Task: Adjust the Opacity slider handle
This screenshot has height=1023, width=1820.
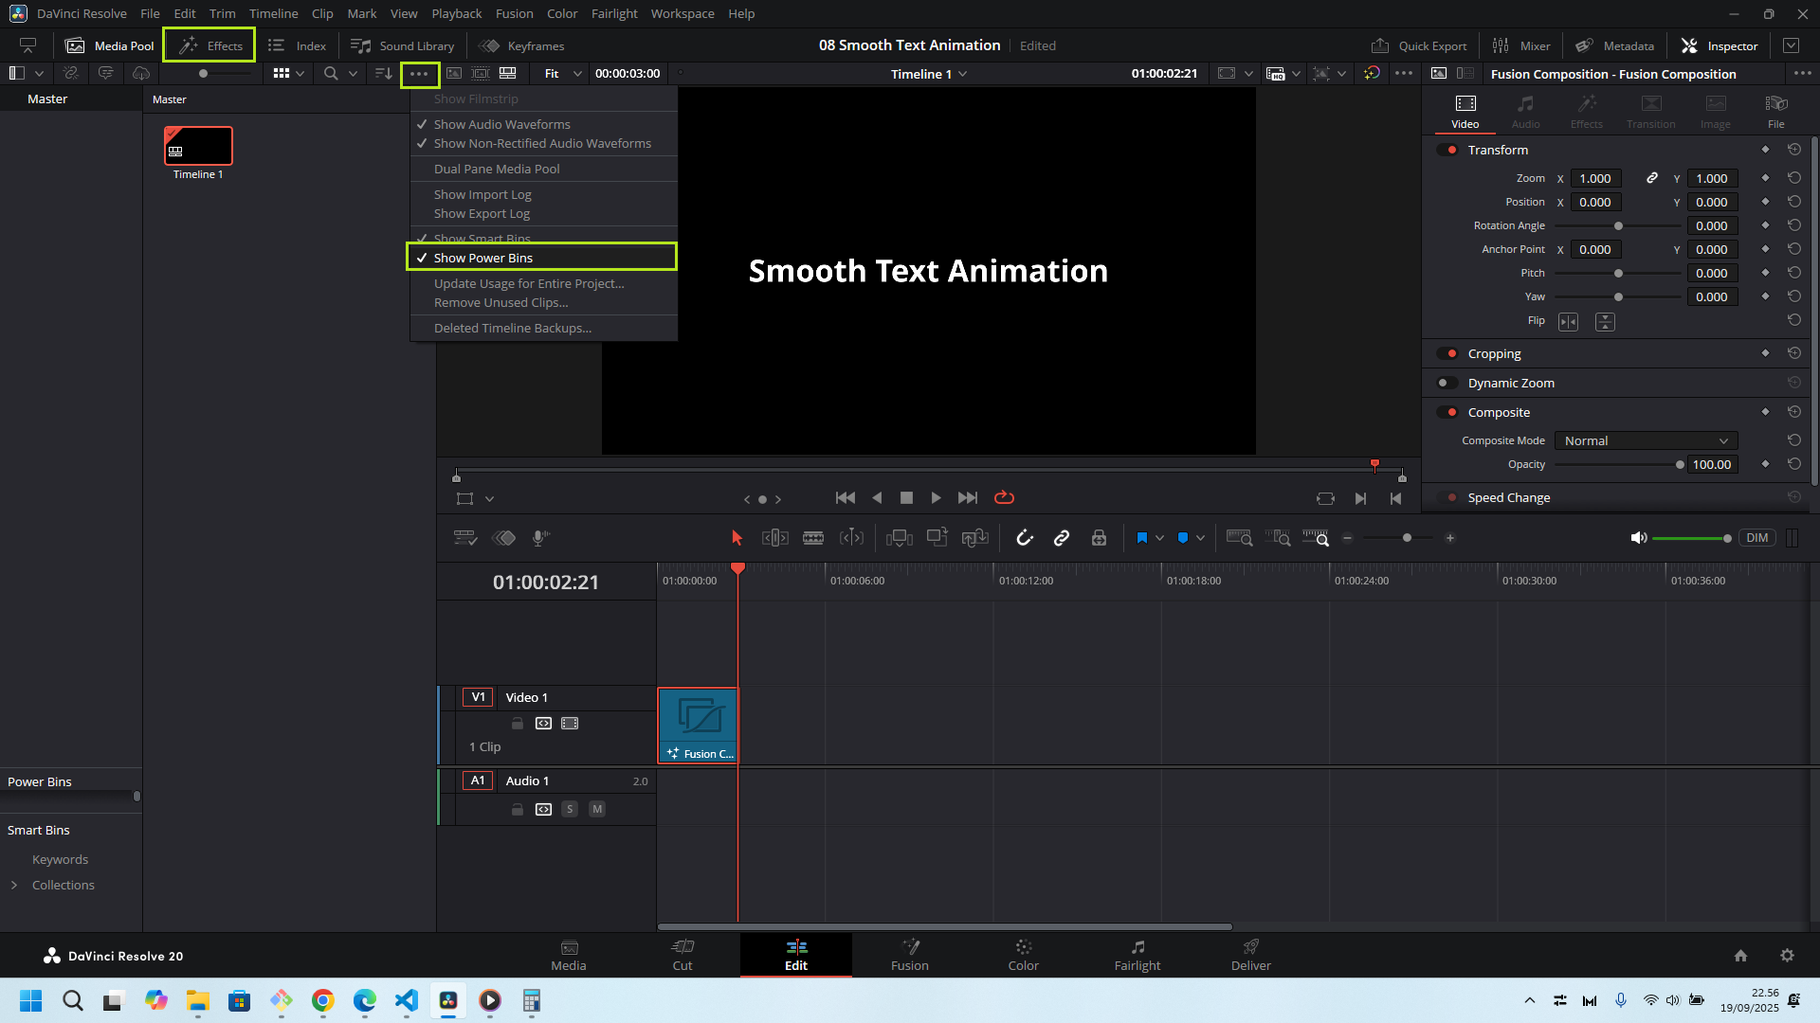Action: pyautogui.click(x=1680, y=465)
